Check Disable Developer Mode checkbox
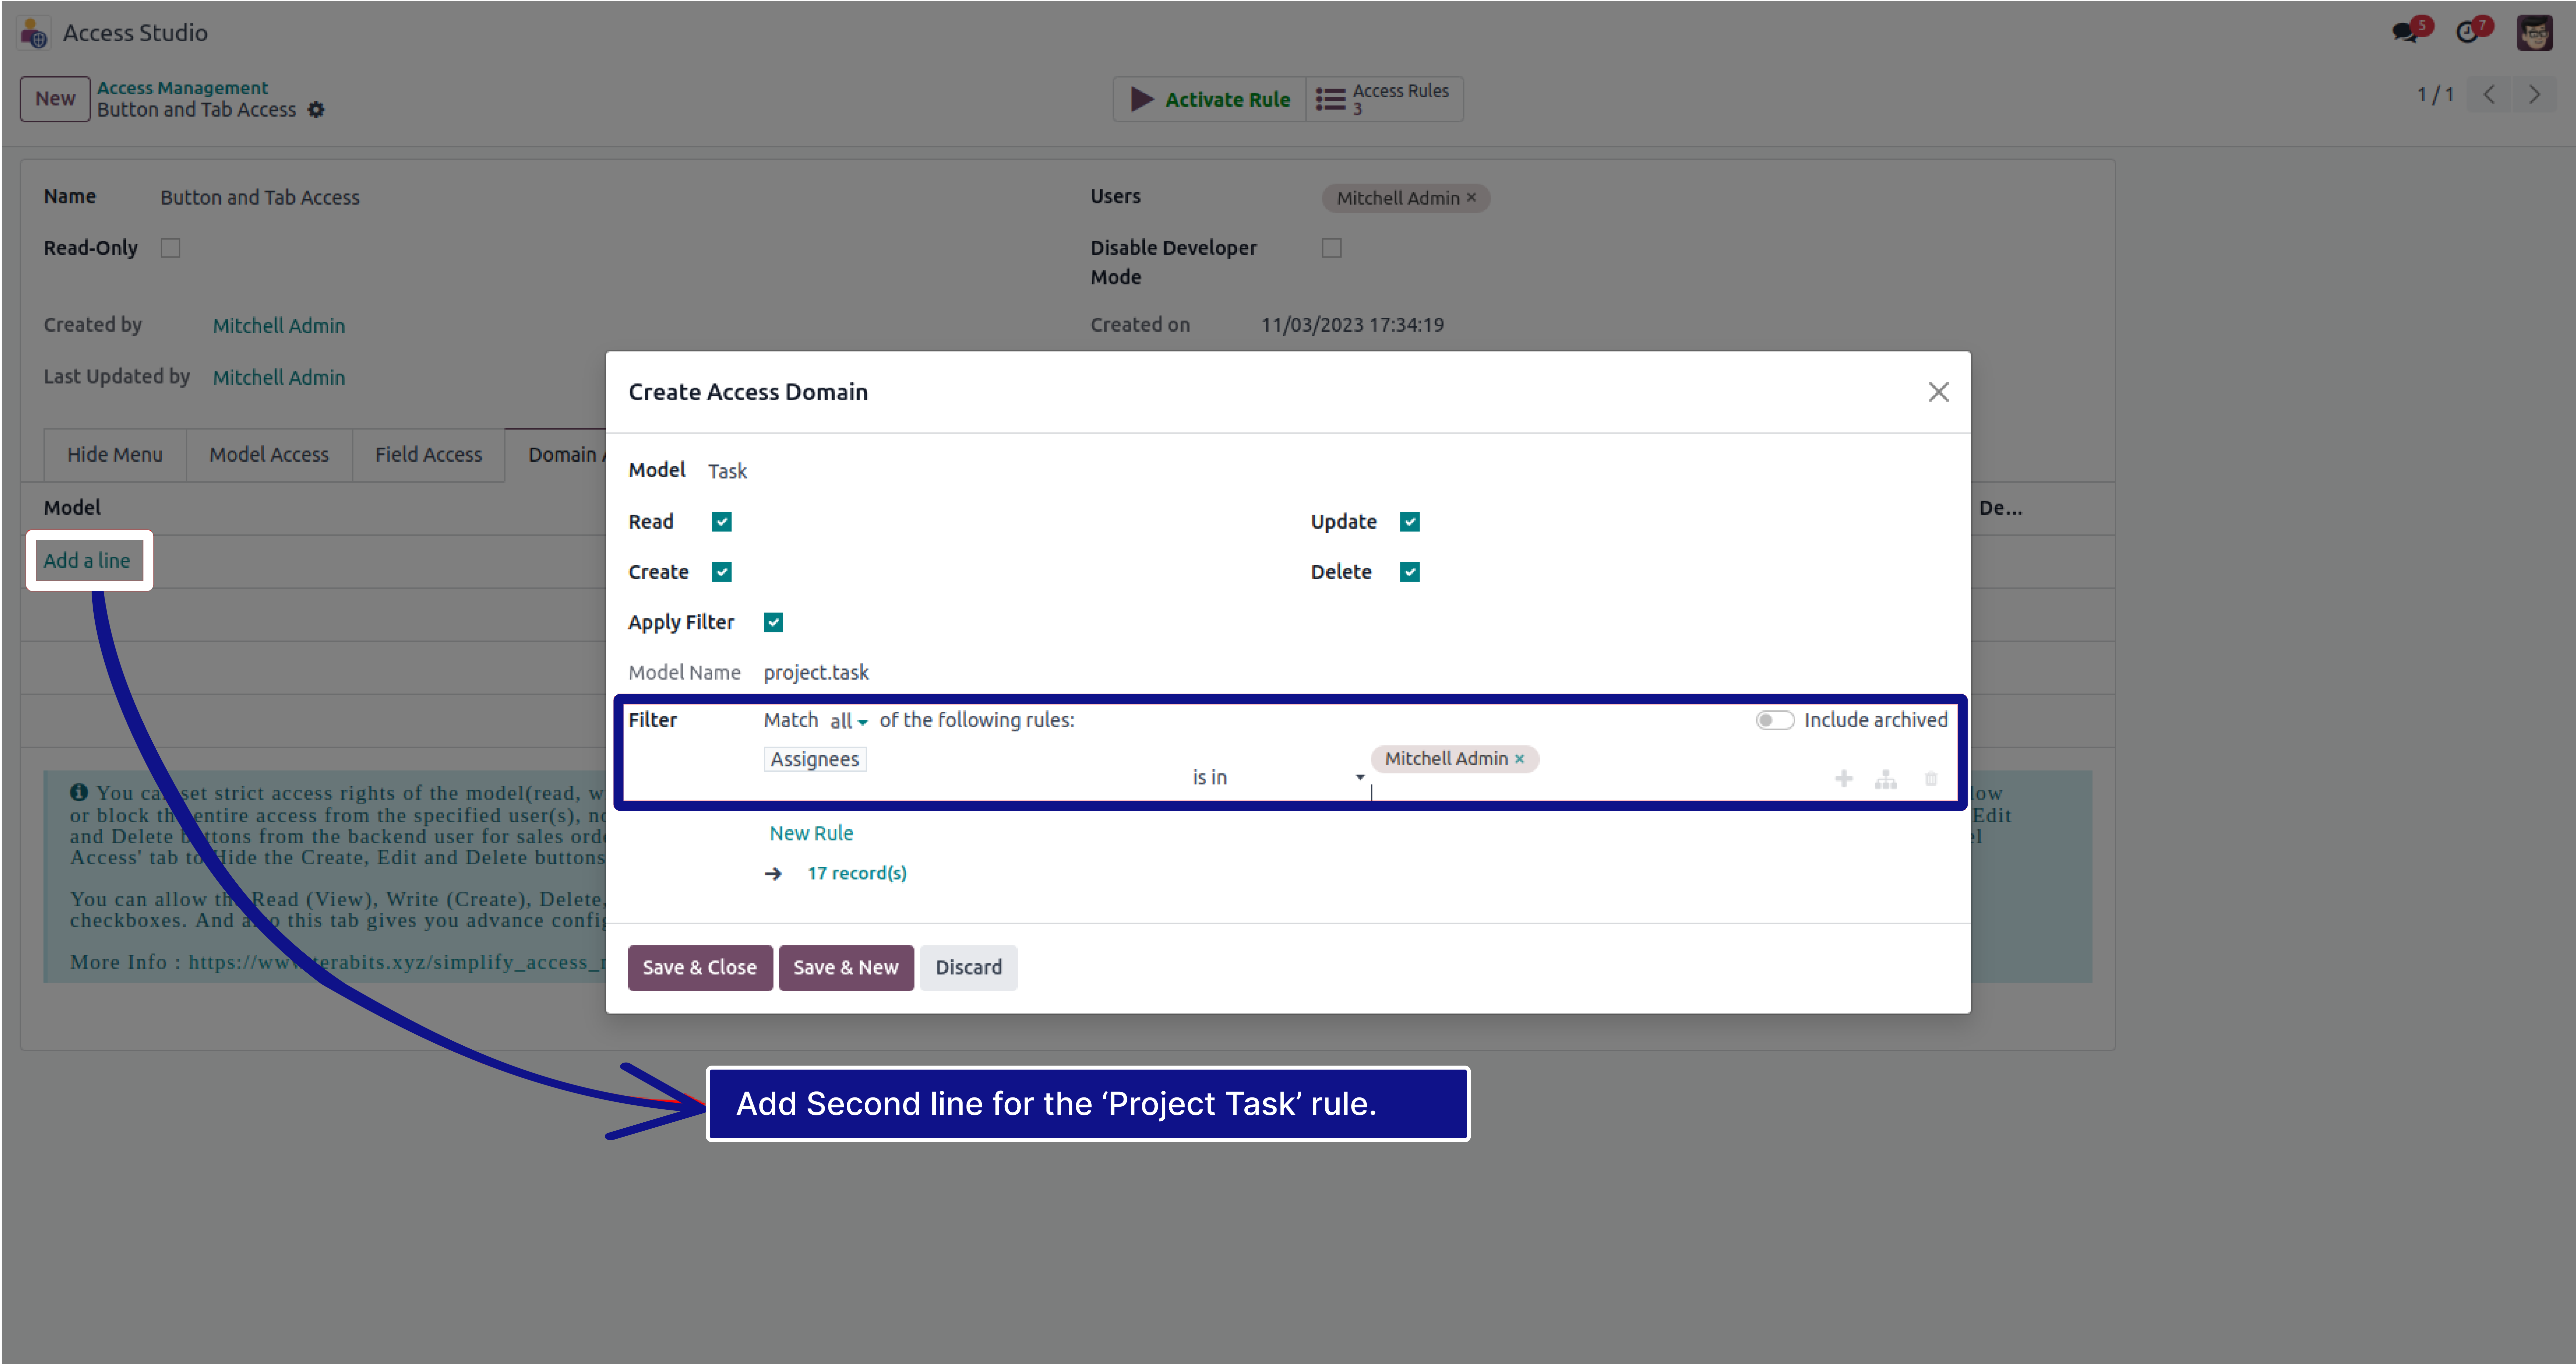The image size is (2576, 1364). coord(1331,248)
